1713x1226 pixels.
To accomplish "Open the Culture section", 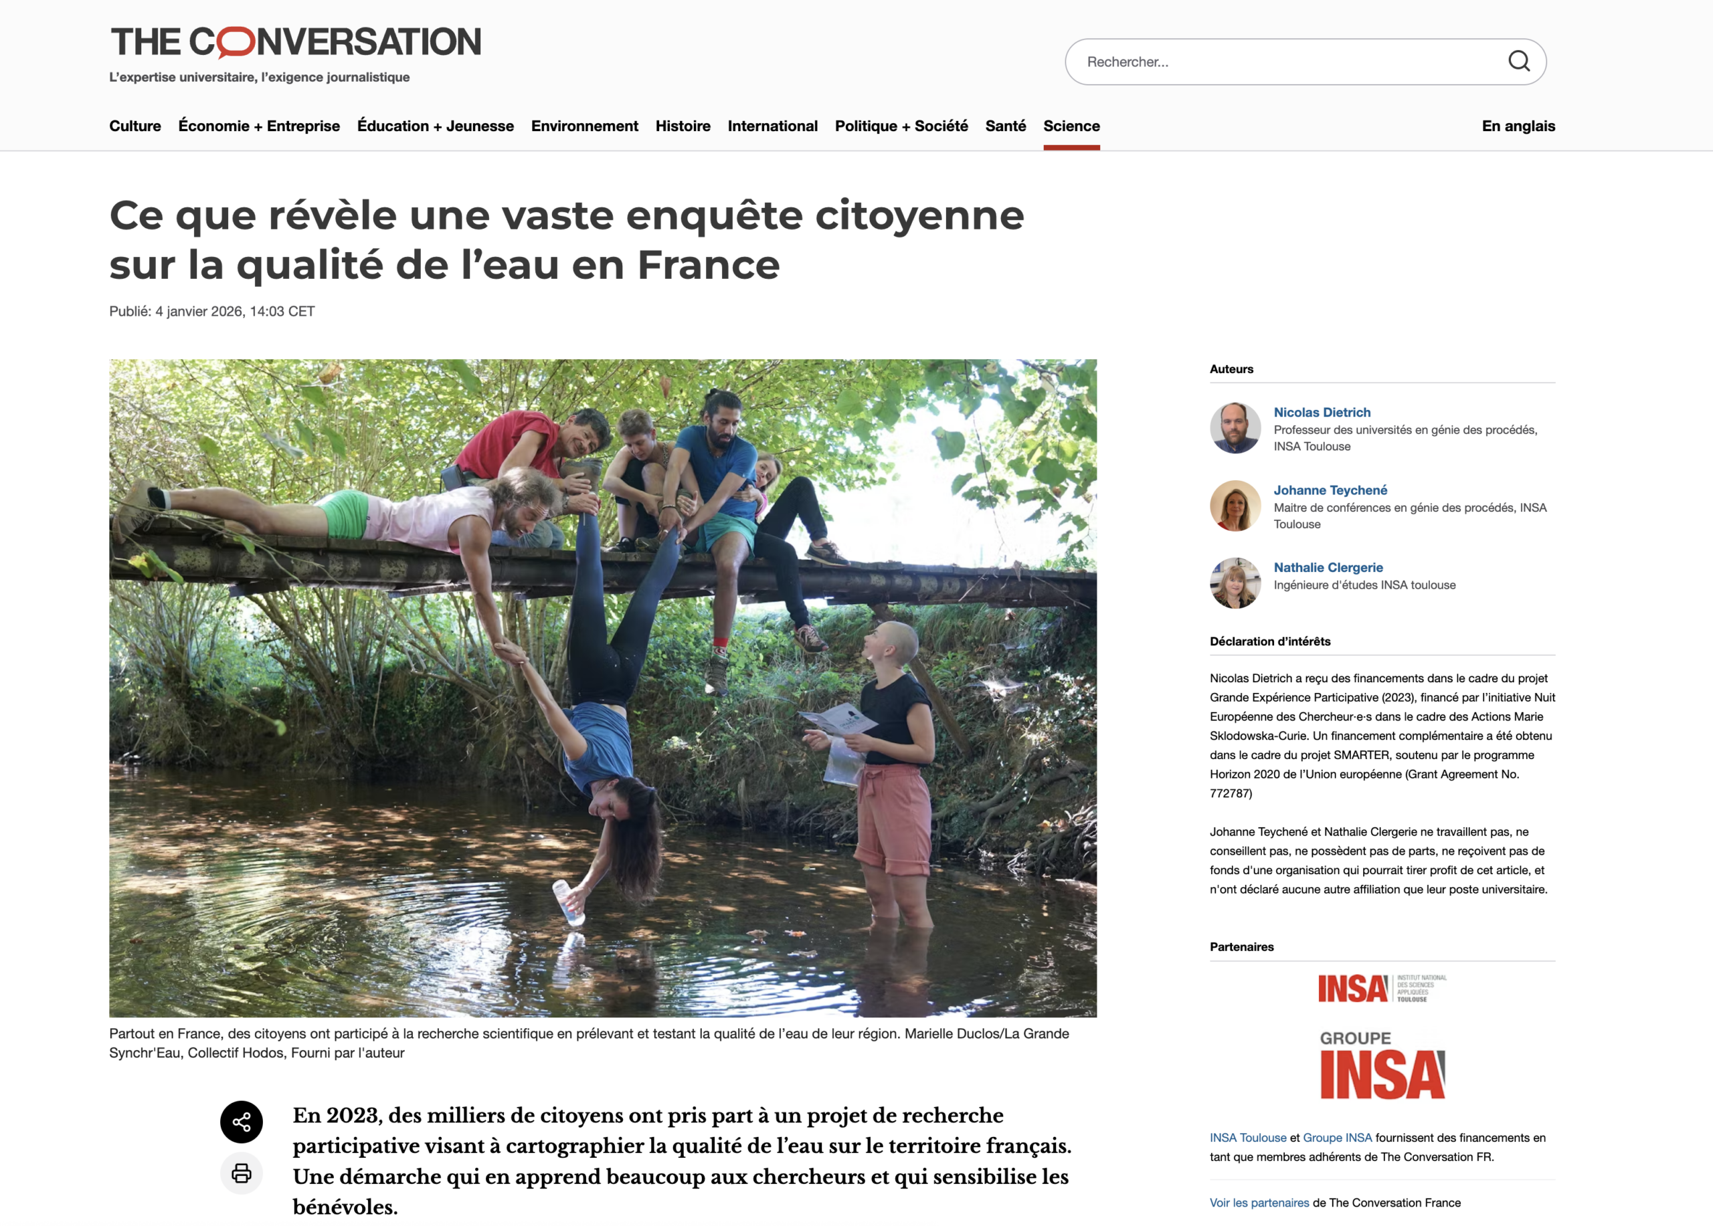I will point(135,126).
